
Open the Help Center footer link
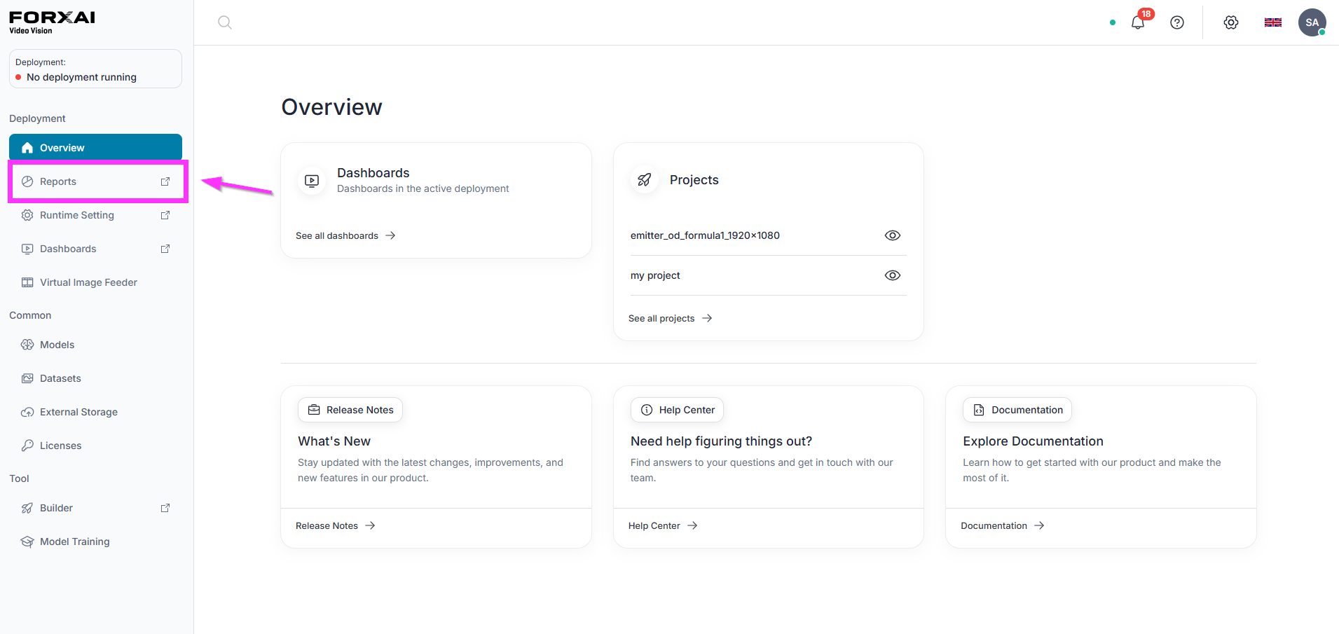point(663,525)
